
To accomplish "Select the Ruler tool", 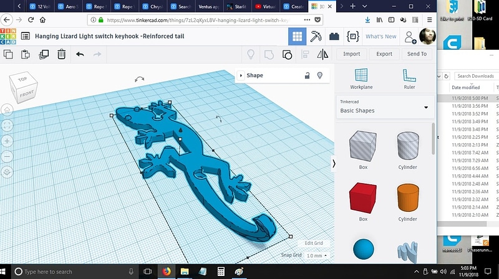I will click(409, 79).
